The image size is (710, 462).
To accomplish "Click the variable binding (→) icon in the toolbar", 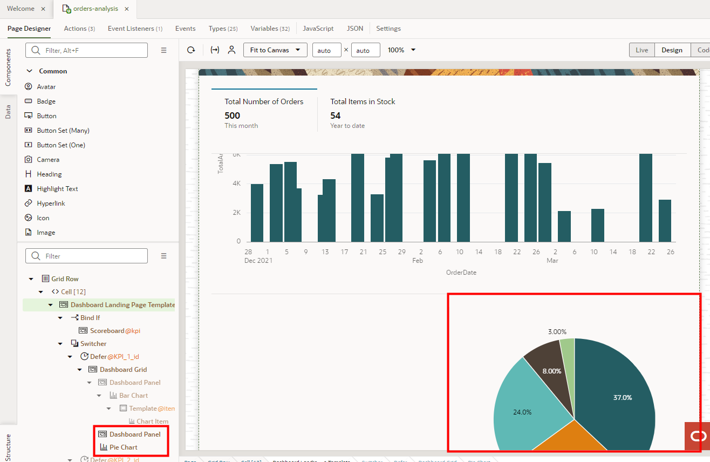I will [214, 50].
